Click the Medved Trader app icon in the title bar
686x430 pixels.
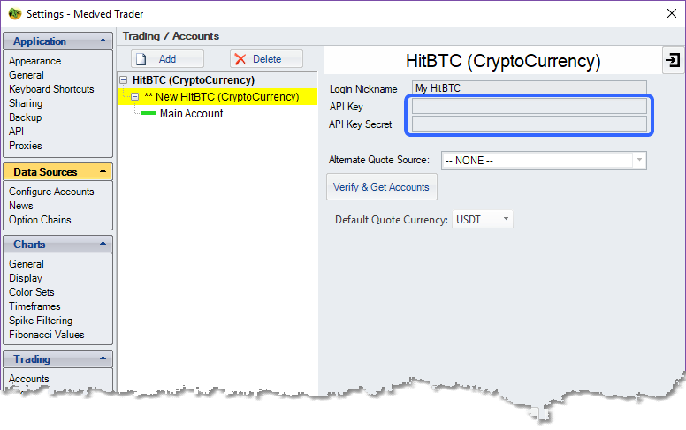[x=15, y=13]
